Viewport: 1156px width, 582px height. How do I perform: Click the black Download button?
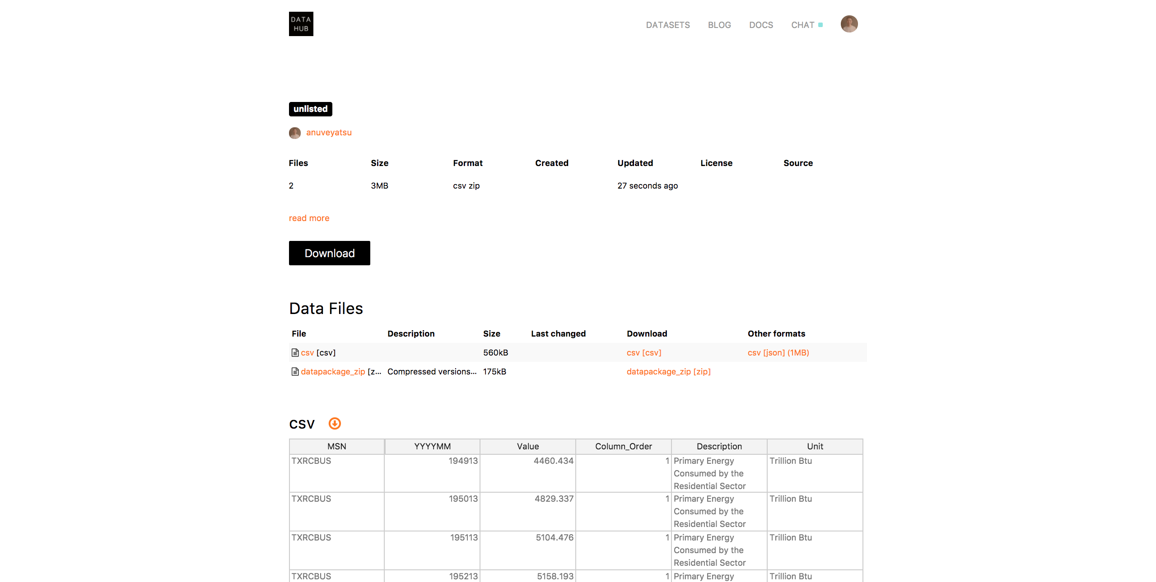point(330,253)
